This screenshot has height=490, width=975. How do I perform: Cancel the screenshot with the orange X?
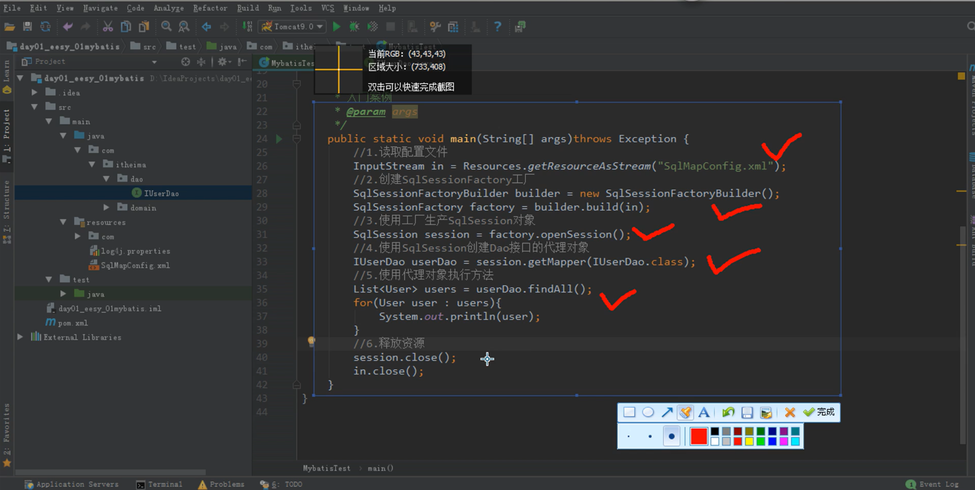(790, 412)
